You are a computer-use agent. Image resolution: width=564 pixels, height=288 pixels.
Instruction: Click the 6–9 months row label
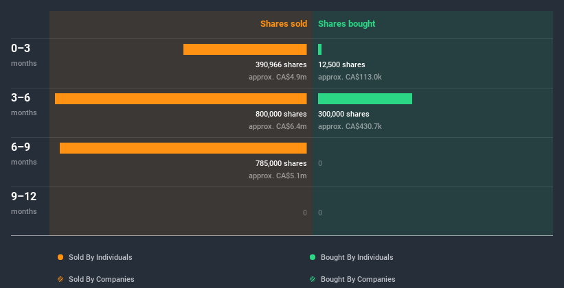tap(24, 154)
